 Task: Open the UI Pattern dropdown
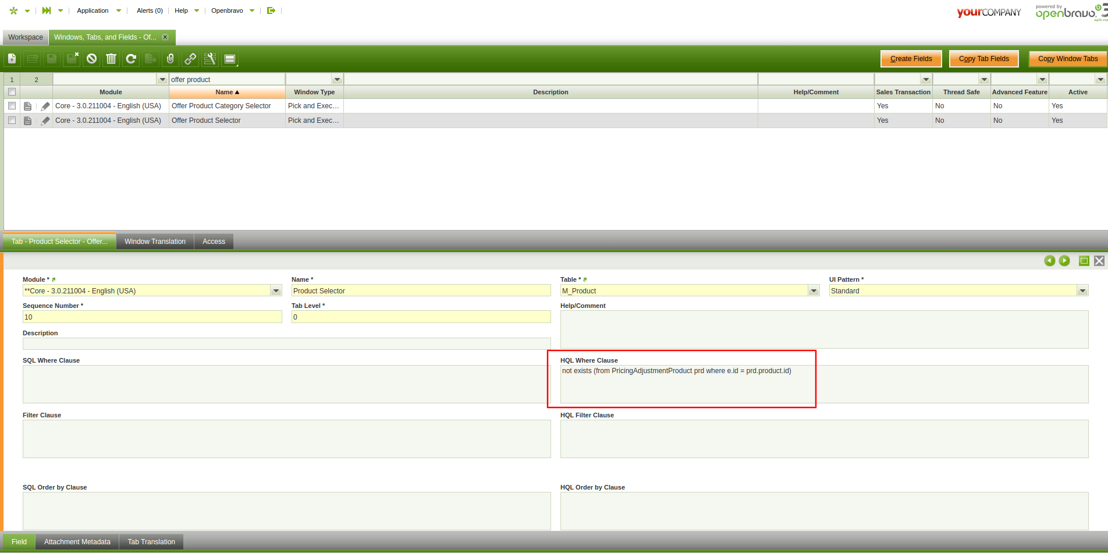[x=1082, y=291]
